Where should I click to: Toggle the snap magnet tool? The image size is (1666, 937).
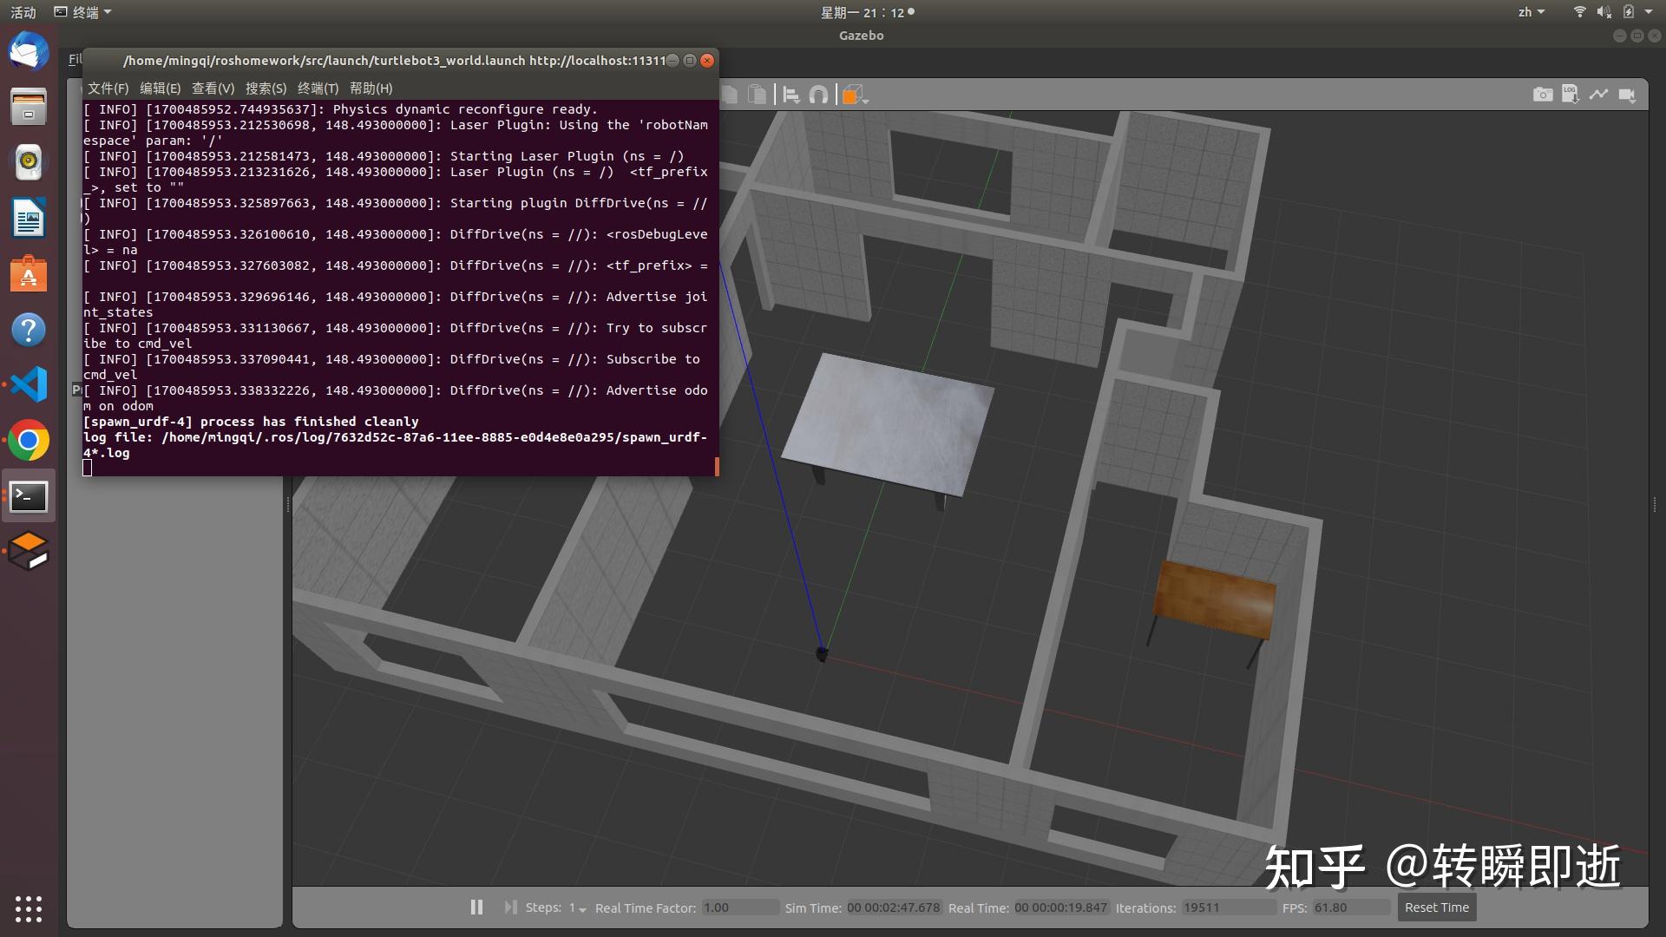(818, 95)
